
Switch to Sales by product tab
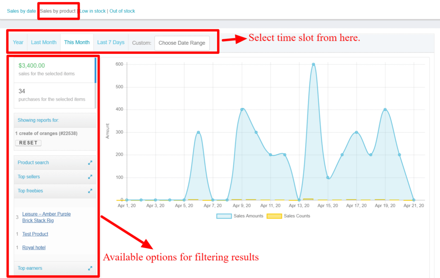(x=58, y=11)
